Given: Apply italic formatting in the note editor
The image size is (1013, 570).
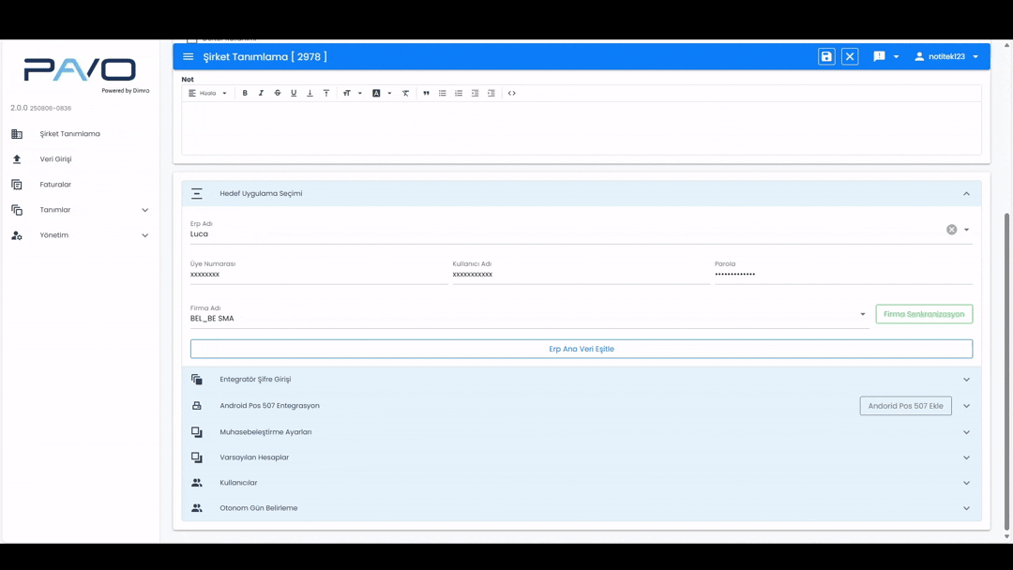Looking at the screenshot, I should [x=261, y=94].
